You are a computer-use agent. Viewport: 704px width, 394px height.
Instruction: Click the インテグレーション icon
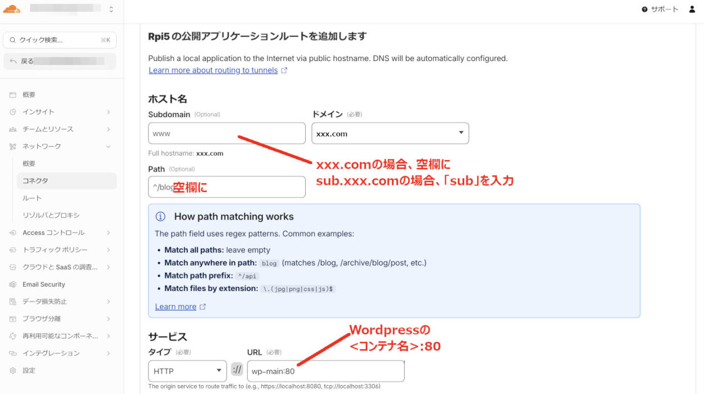[x=13, y=353]
